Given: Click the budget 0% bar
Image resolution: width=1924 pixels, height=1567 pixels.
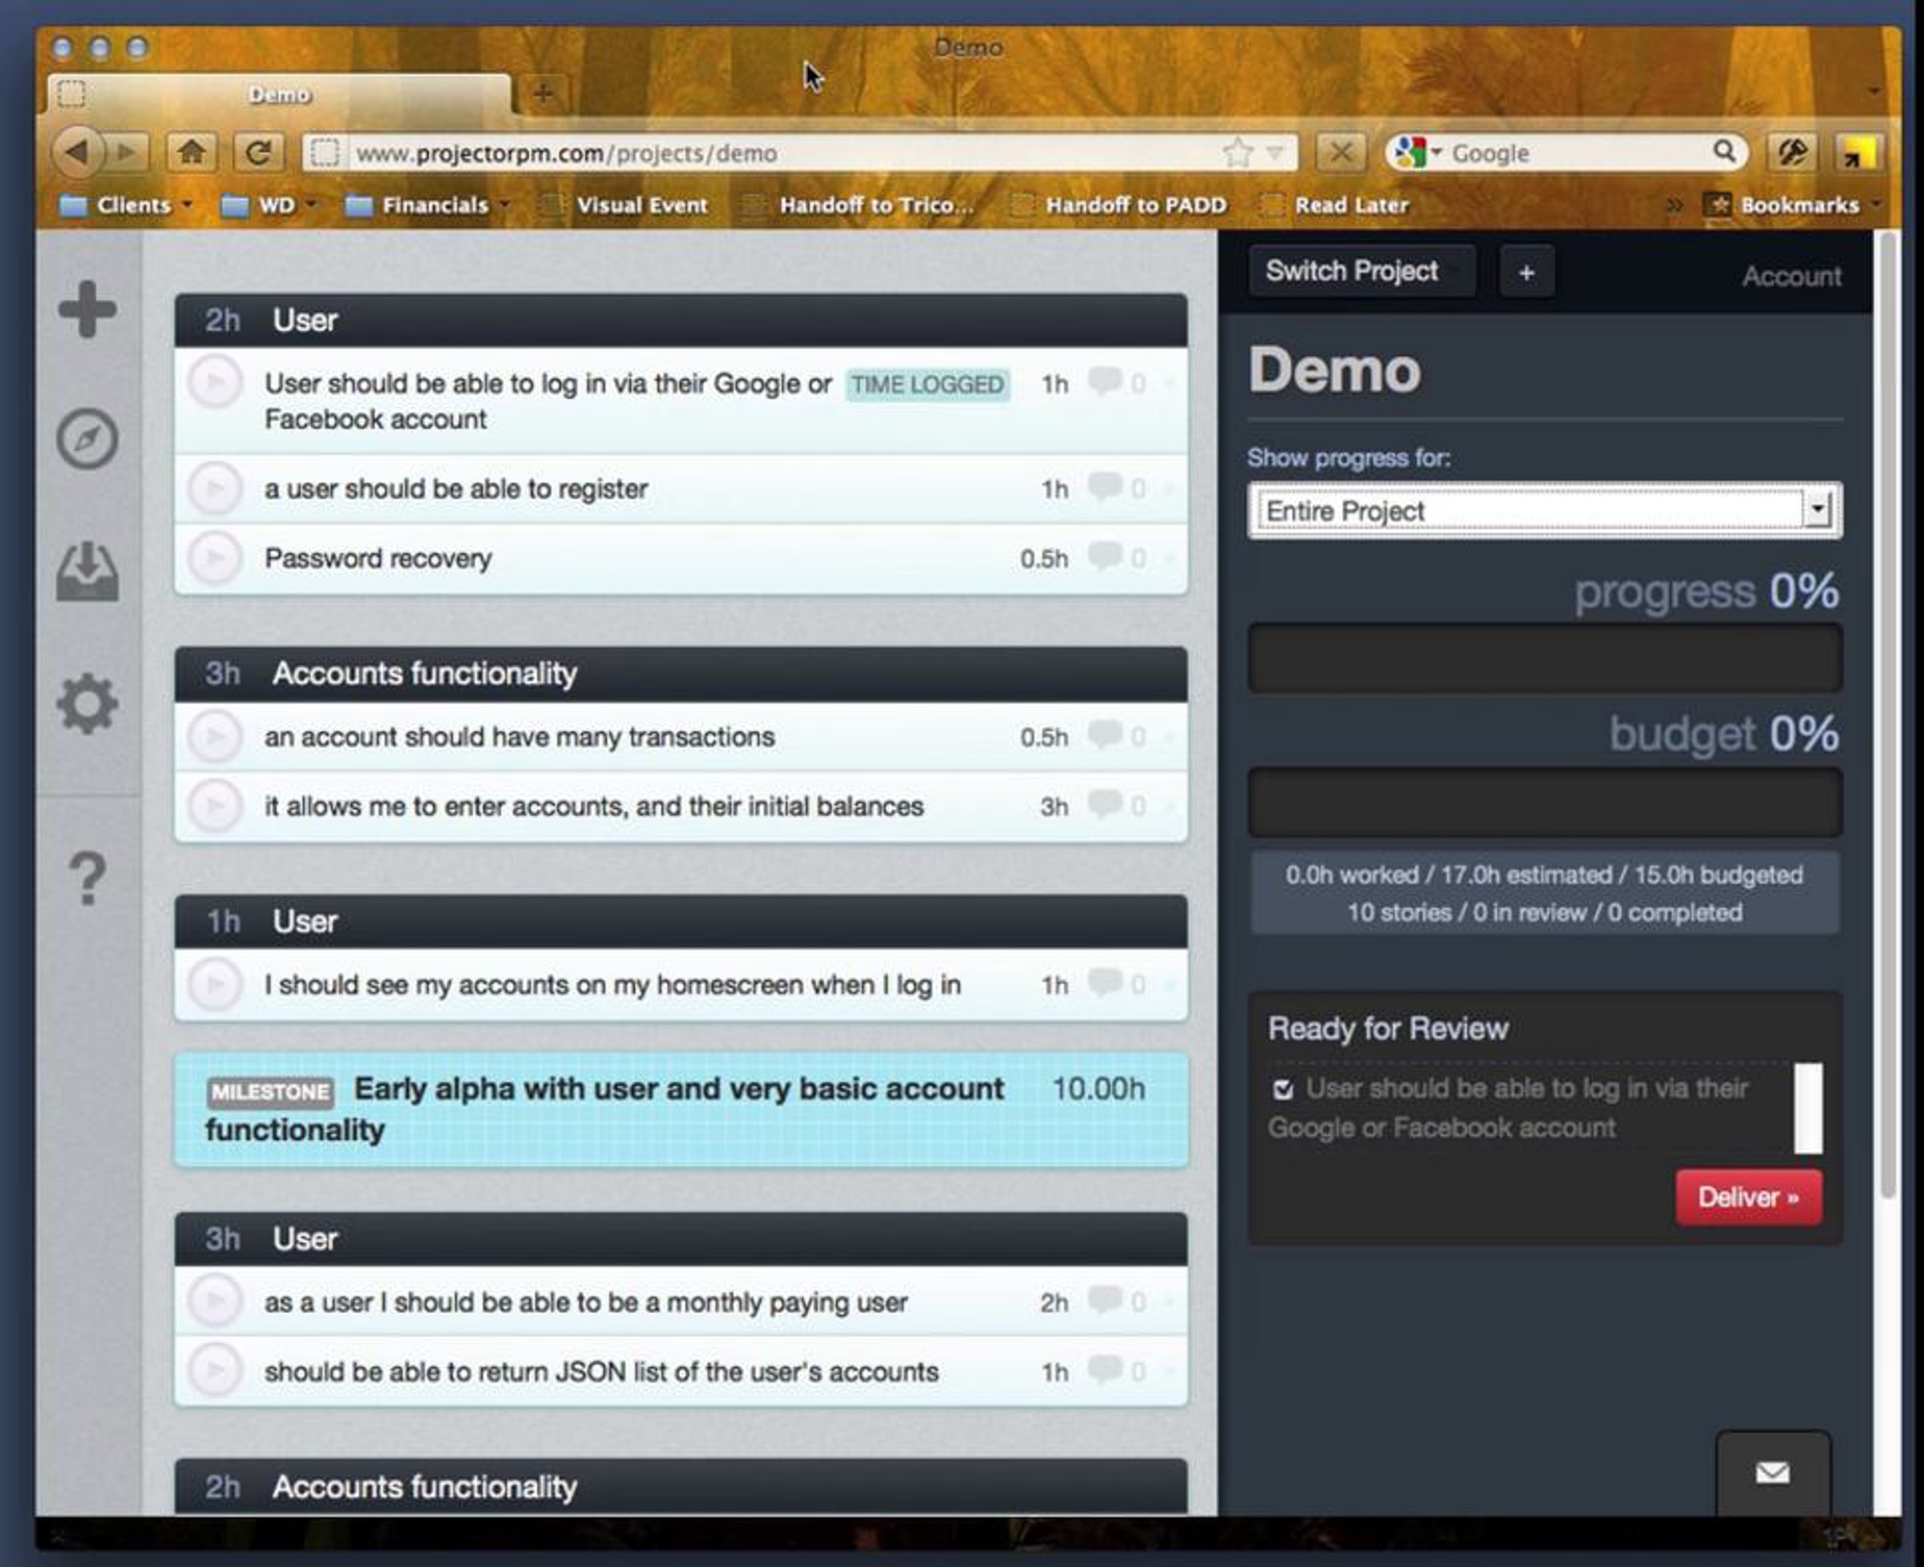Looking at the screenshot, I should (1545, 802).
